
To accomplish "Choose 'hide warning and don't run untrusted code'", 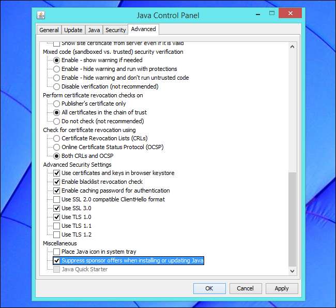I will pos(56,78).
